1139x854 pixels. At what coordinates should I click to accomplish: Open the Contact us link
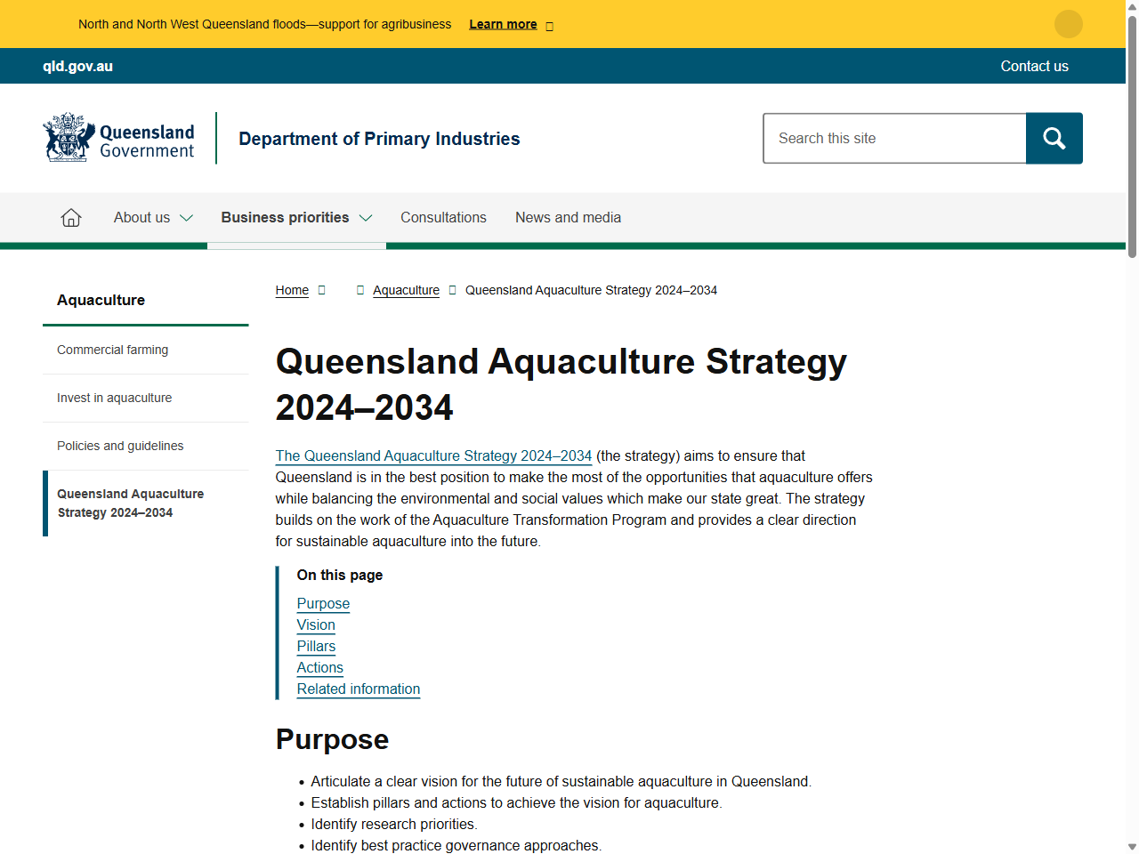1034,66
